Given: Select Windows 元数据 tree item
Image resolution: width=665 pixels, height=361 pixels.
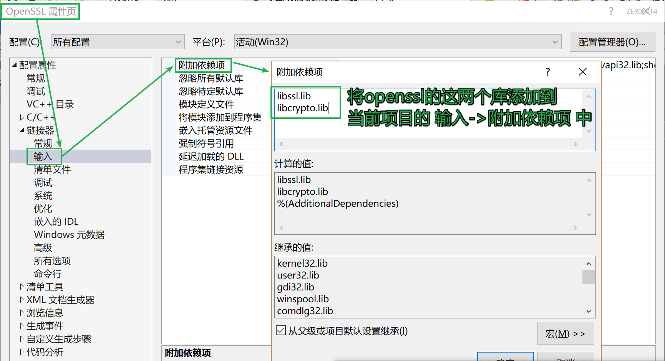Looking at the screenshot, I should point(69,235).
